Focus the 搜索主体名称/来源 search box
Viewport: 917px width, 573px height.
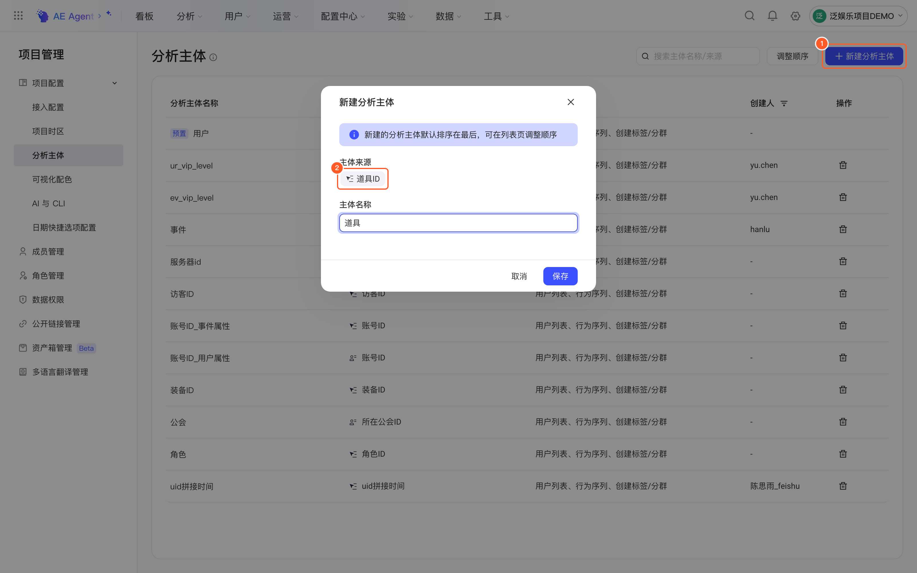tap(697, 56)
